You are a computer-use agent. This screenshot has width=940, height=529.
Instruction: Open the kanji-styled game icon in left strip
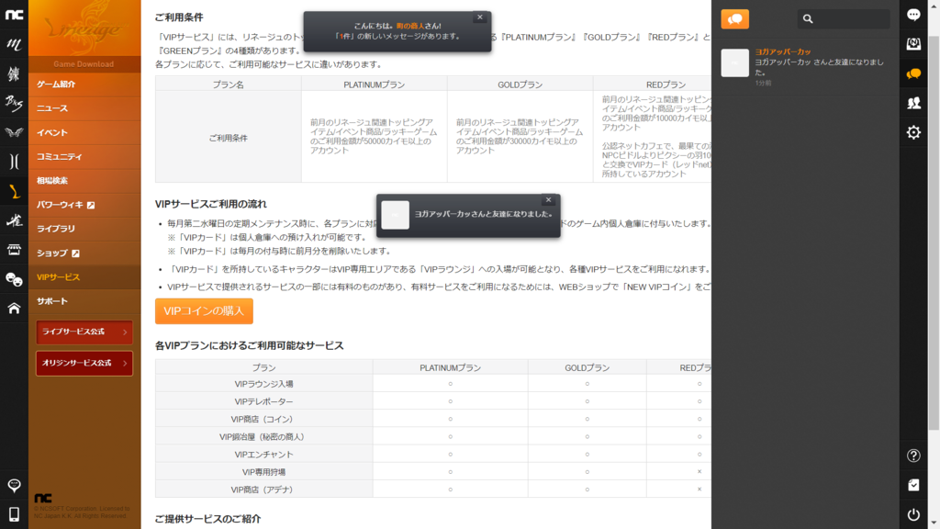click(14, 73)
